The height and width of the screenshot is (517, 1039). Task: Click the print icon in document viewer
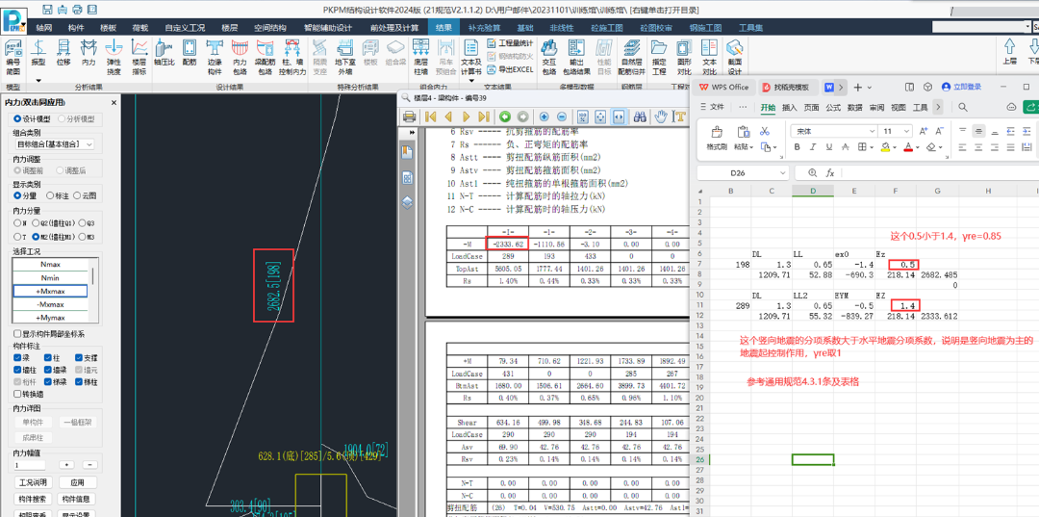point(409,116)
